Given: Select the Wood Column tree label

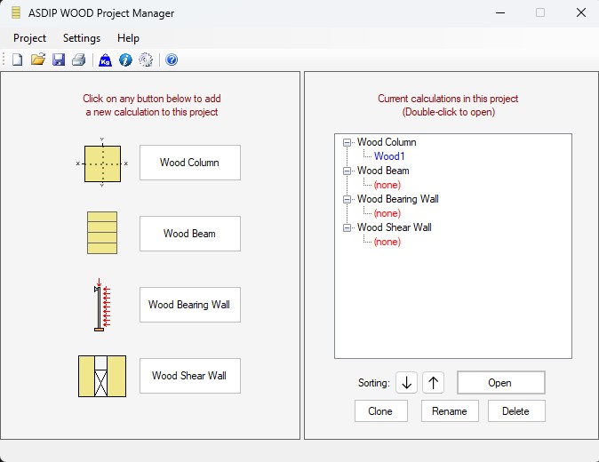Looking at the screenshot, I should 387,142.
